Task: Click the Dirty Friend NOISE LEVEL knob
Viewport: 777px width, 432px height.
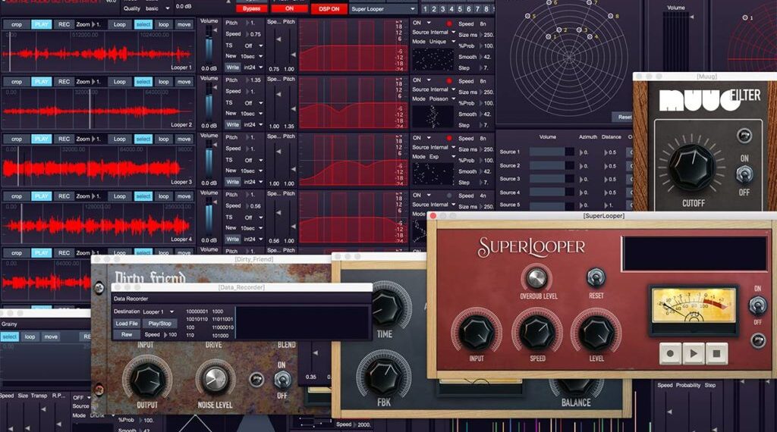Action: (x=215, y=378)
